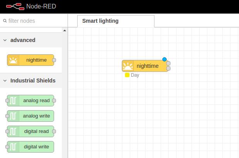Select the nighttime node in the palette
The height and width of the screenshot is (158, 239).
coord(31,60)
